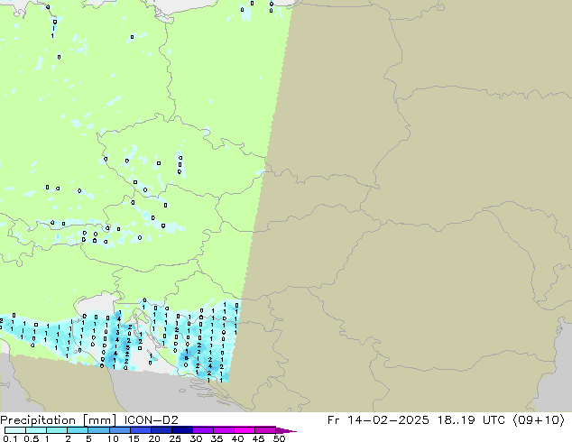Click the forecast offset text '(09+10)'
Screen dimensions: 572x442
(x=539, y=420)
